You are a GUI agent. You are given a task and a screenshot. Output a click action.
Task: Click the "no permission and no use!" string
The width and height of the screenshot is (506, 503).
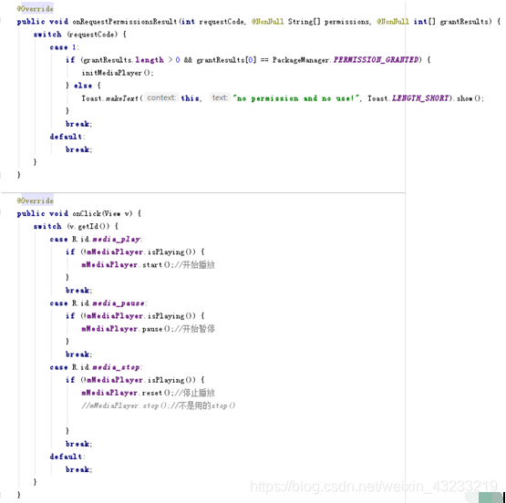coord(296,98)
